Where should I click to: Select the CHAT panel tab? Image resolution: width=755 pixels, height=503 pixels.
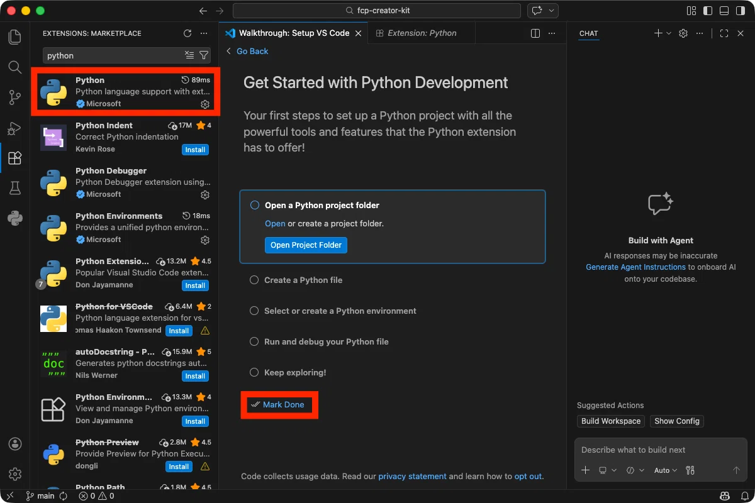[x=589, y=33]
